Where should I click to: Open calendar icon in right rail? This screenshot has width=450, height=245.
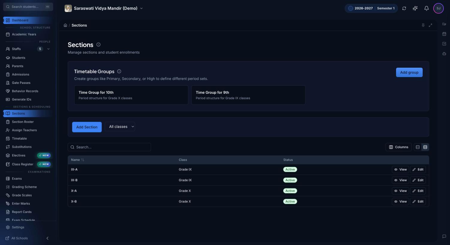444,34
